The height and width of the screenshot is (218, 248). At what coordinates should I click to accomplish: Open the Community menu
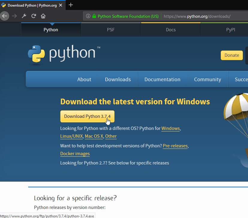pos(207,79)
